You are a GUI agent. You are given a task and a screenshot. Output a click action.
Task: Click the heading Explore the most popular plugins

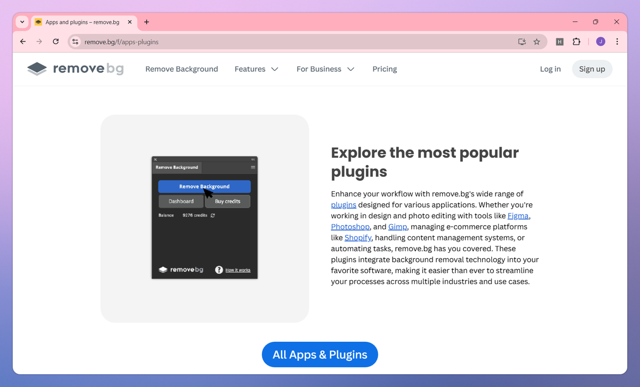[x=425, y=162]
